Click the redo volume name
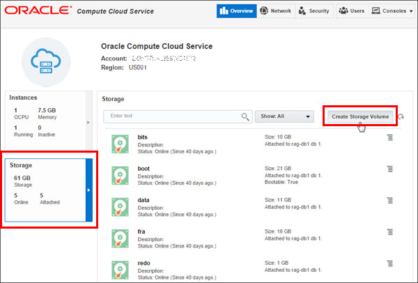Screen dimensions: 418x283 click(x=144, y=263)
